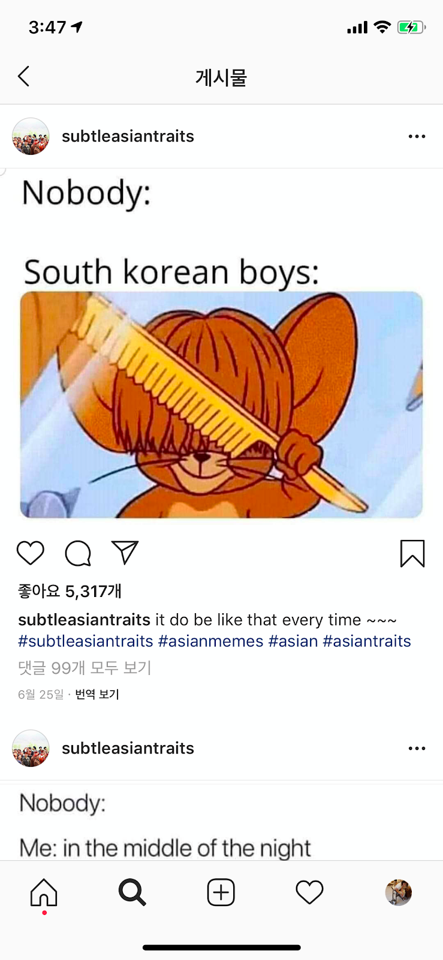
Task: Go to the Home tab
Action: (x=44, y=892)
